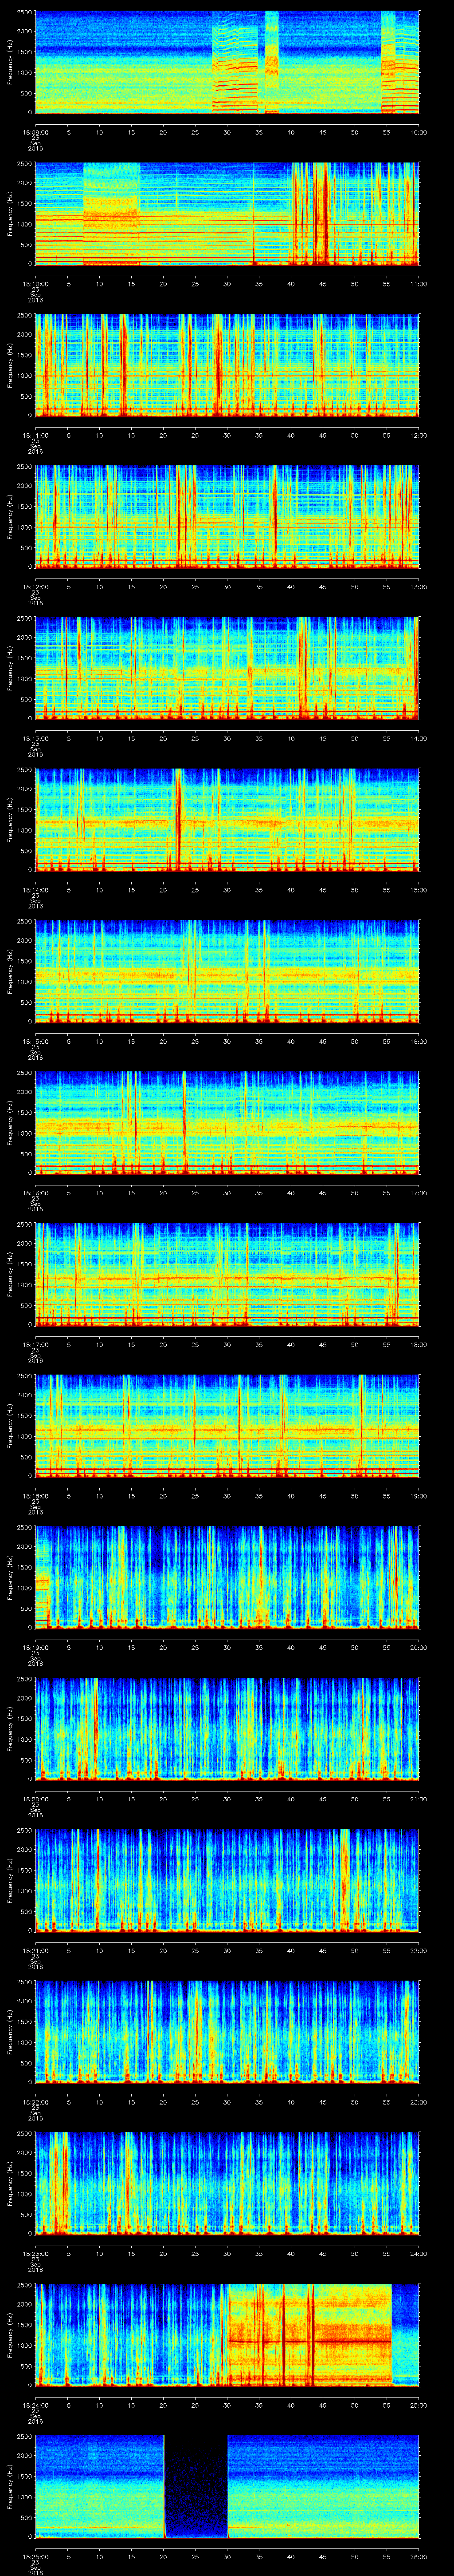Click the 26:00 end time label

[418, 2556]
